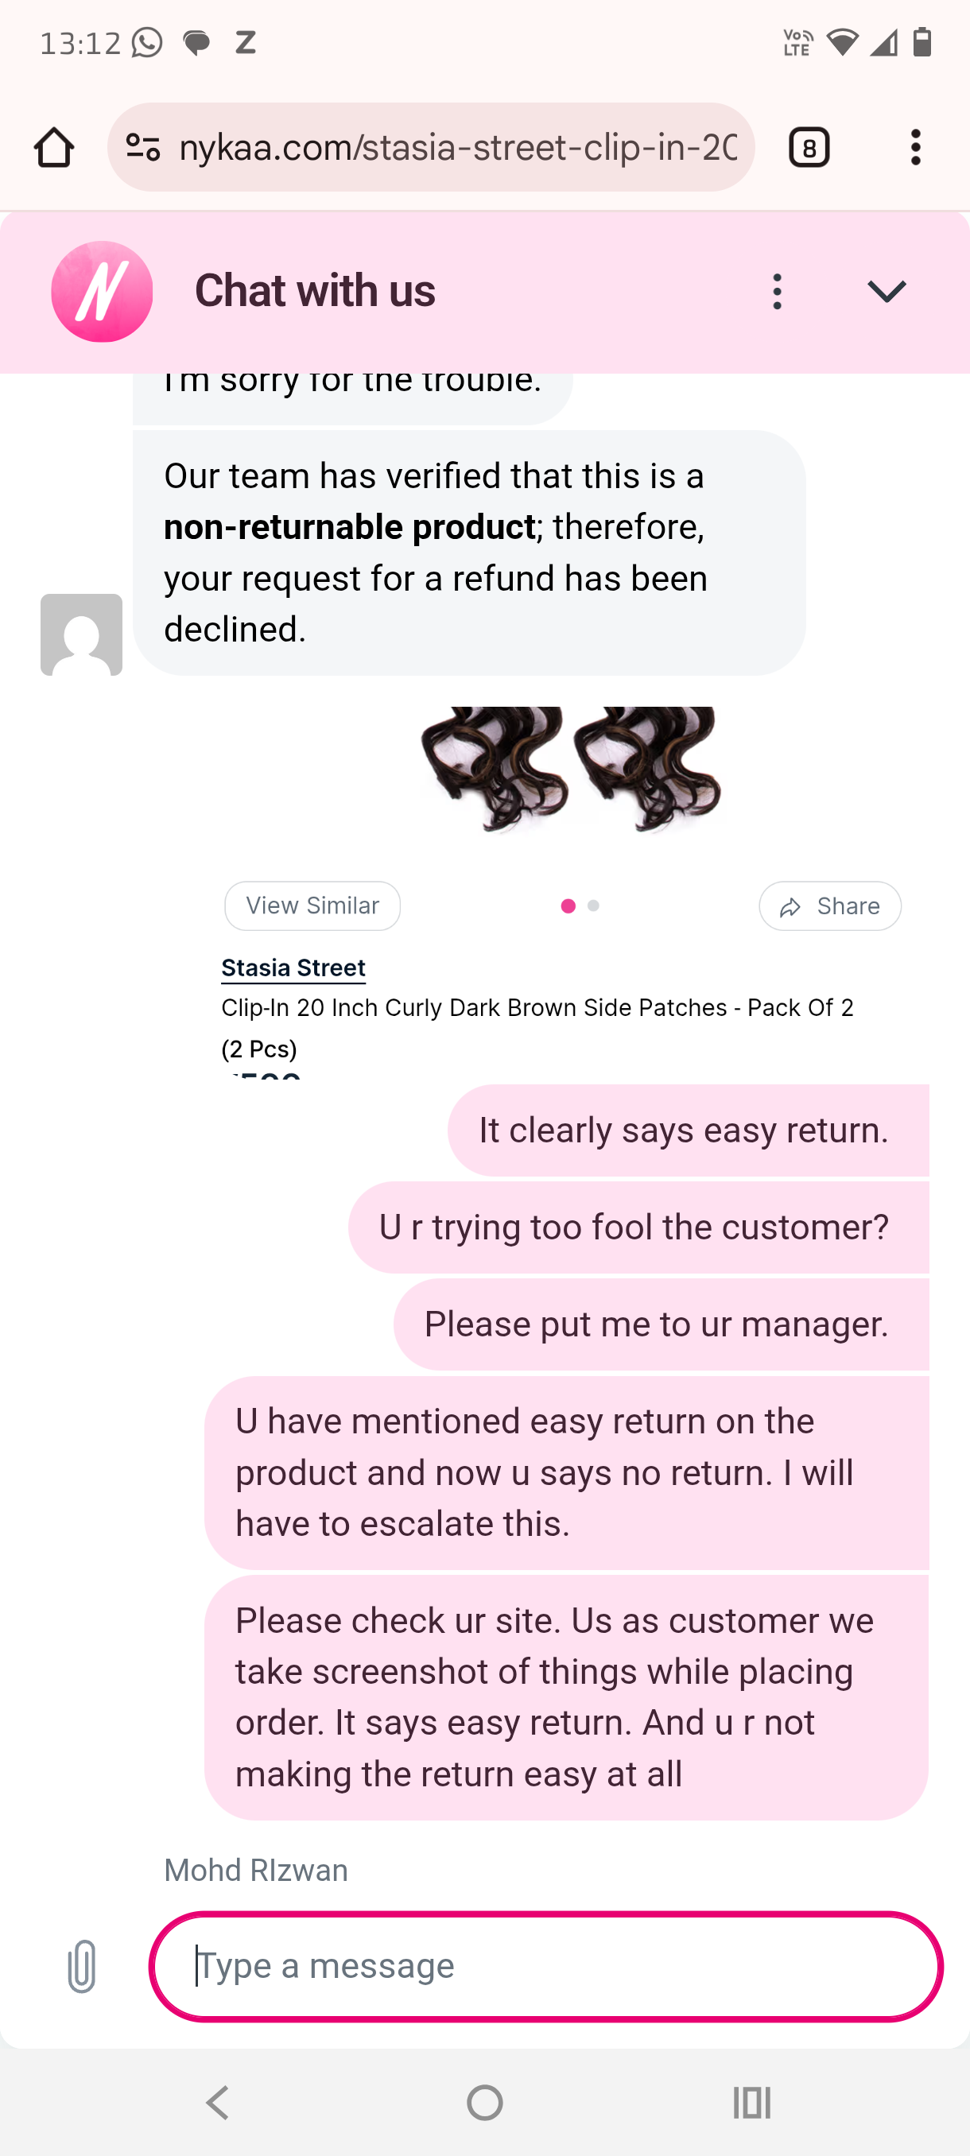
Task: Open chat options three-dot menu
Action: coord(778,291)
